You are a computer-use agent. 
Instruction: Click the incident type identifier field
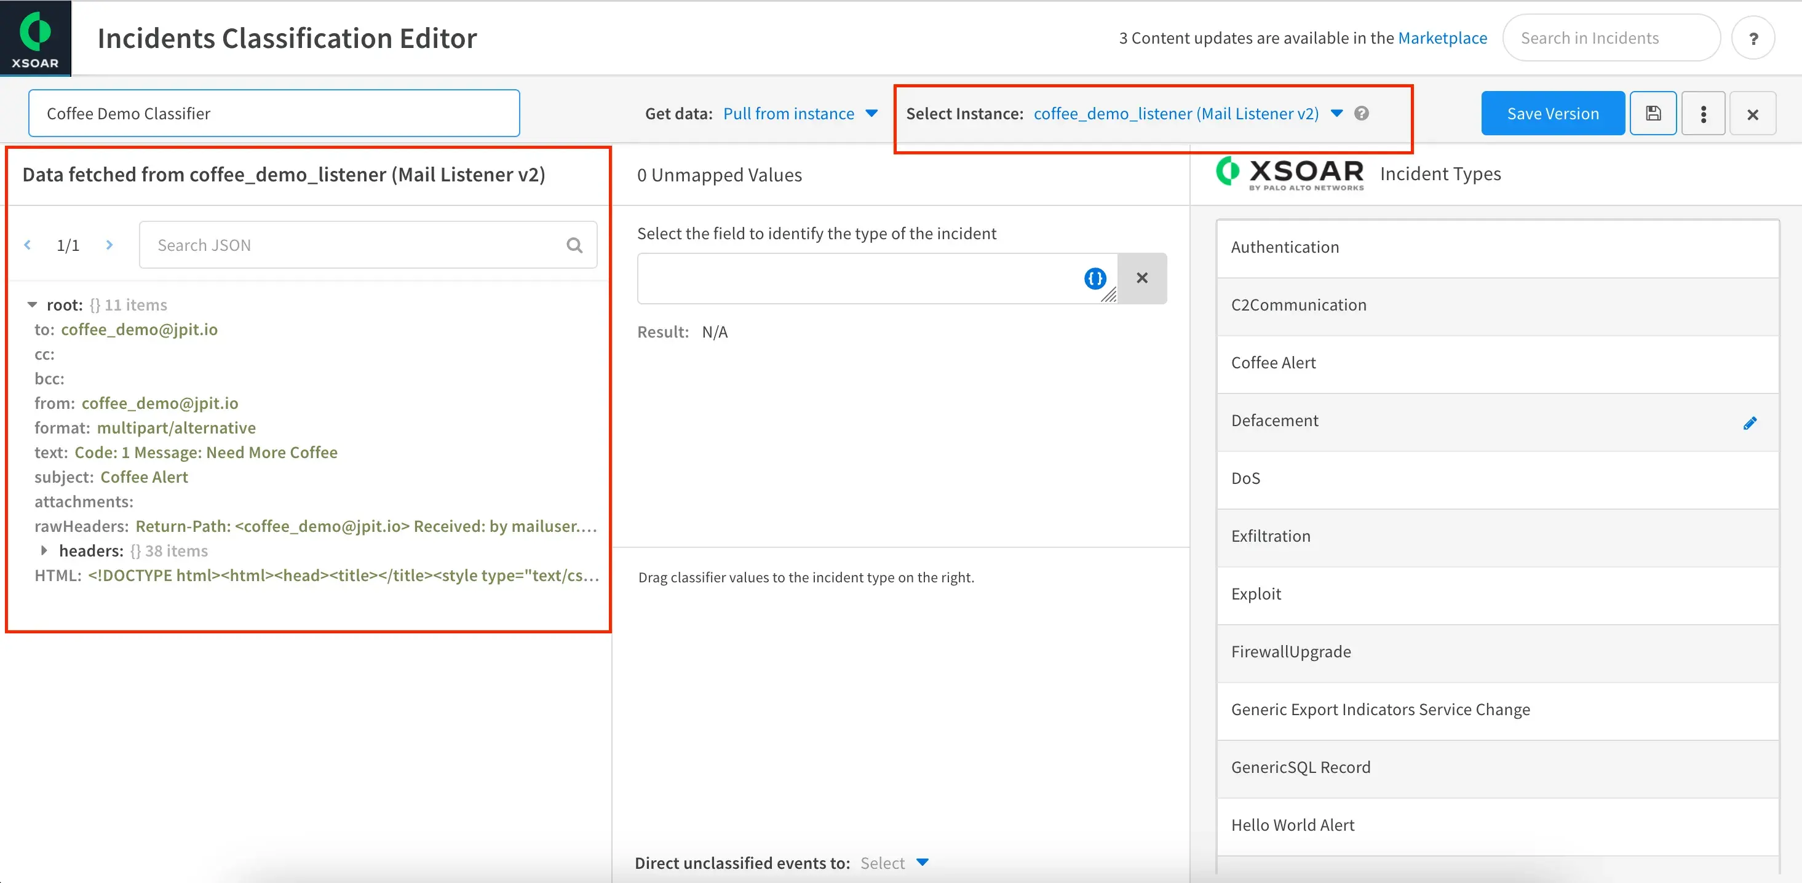pyautogui.click(x=877, y=279)
